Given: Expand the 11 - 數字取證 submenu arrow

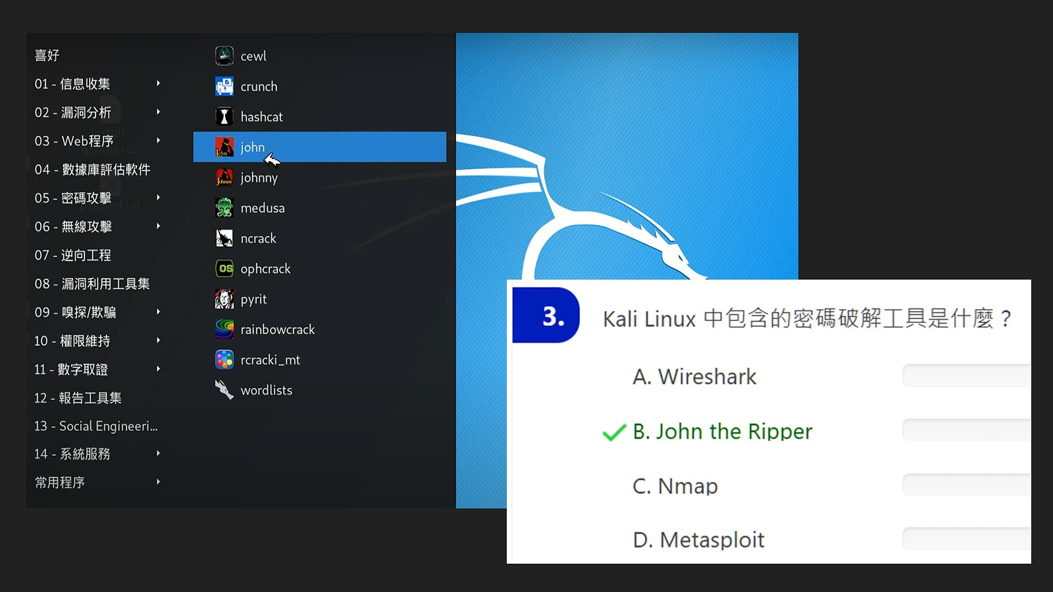Looking at the screenshot, I should pyautogui.click(x=158, y=369).
